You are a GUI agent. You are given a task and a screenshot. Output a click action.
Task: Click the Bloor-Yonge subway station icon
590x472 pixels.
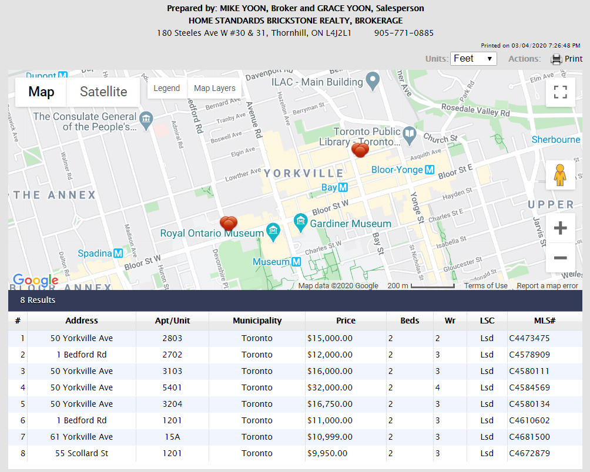point(430,170)
